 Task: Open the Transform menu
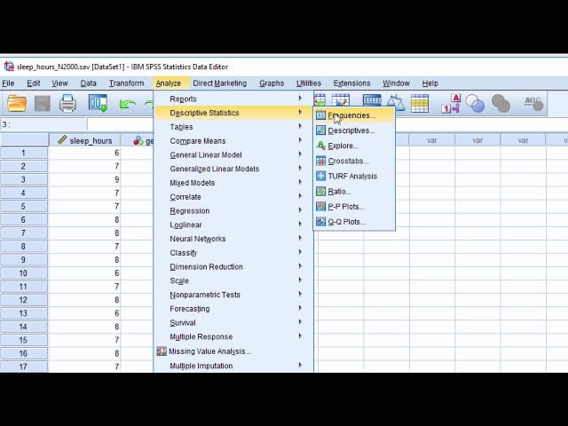coord(126,83)
